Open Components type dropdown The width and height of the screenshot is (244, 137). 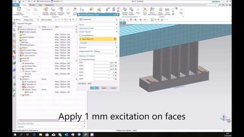coord(98,19)
